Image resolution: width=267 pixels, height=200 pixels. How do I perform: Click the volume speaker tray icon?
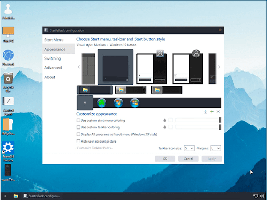262,196
